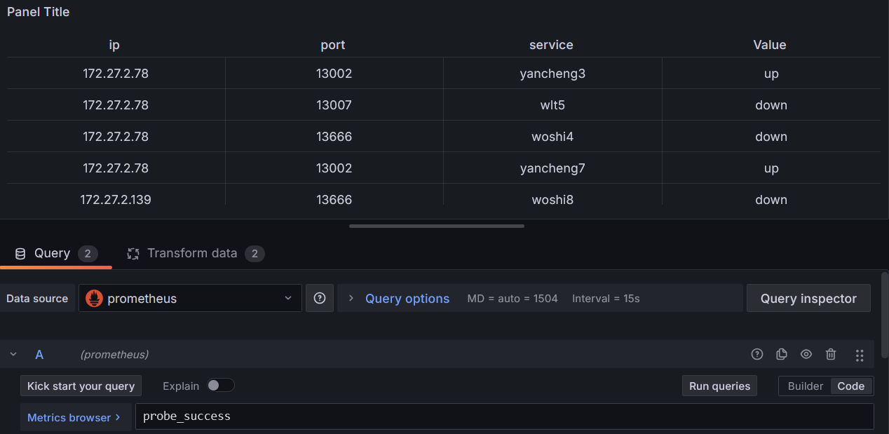This screenshot has height=434, width=889.
Task: Enable the Explain toggle
Action: [220, 386]
